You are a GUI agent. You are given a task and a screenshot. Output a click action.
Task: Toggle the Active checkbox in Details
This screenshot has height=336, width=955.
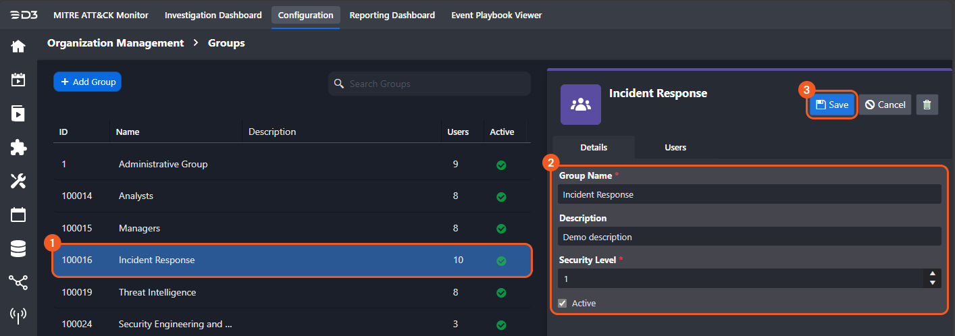[x=563, y=304]
